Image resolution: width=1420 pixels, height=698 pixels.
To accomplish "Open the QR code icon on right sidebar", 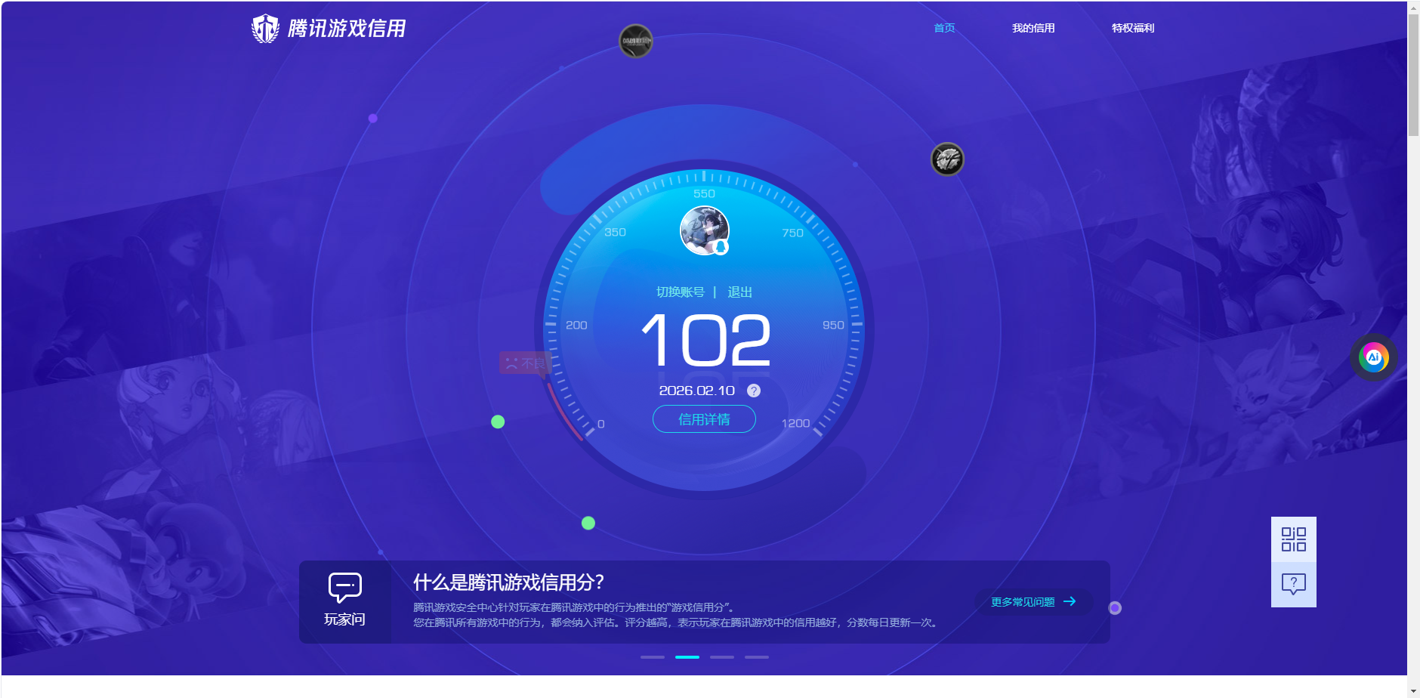I will (1293, 539).
